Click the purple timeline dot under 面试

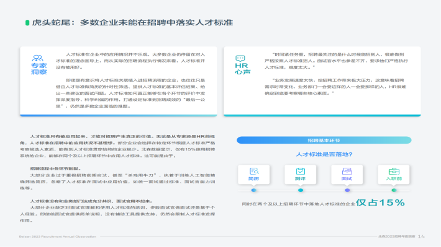347,190
